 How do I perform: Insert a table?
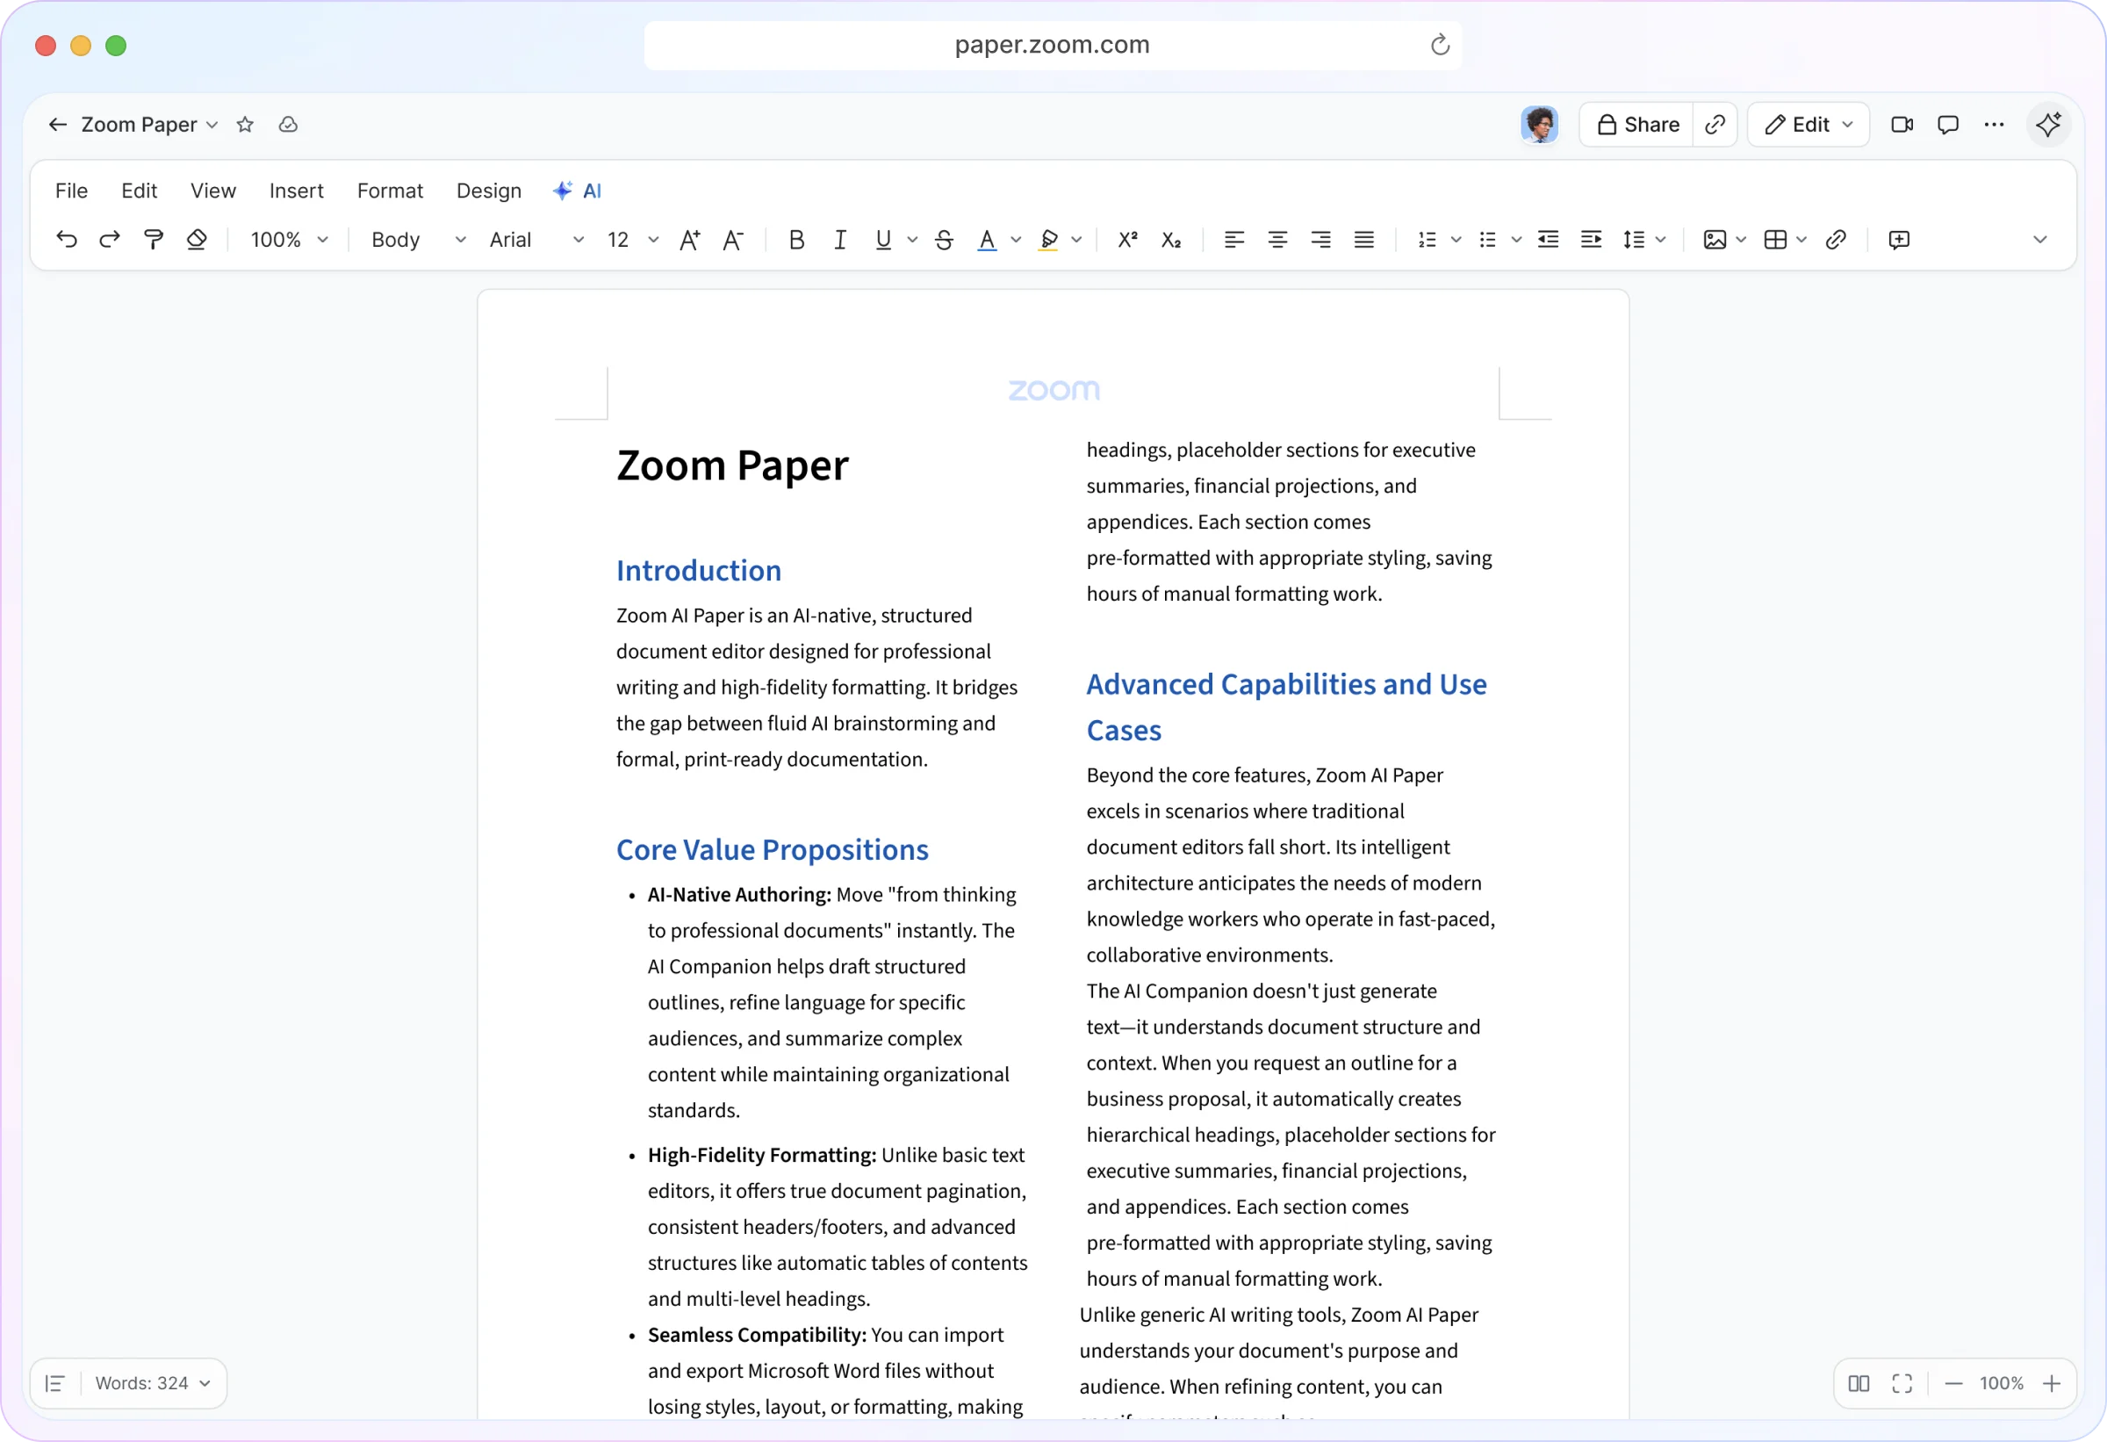click(x=1775, y=240)
